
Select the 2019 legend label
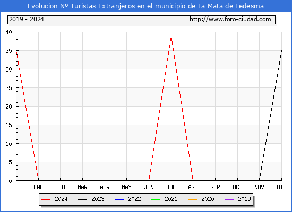point(244,199)
